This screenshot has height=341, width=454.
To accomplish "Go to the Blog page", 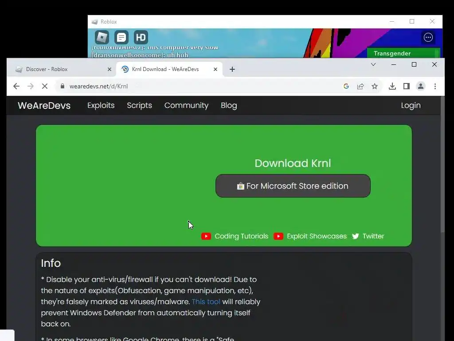I will click(x=229, y=105).
